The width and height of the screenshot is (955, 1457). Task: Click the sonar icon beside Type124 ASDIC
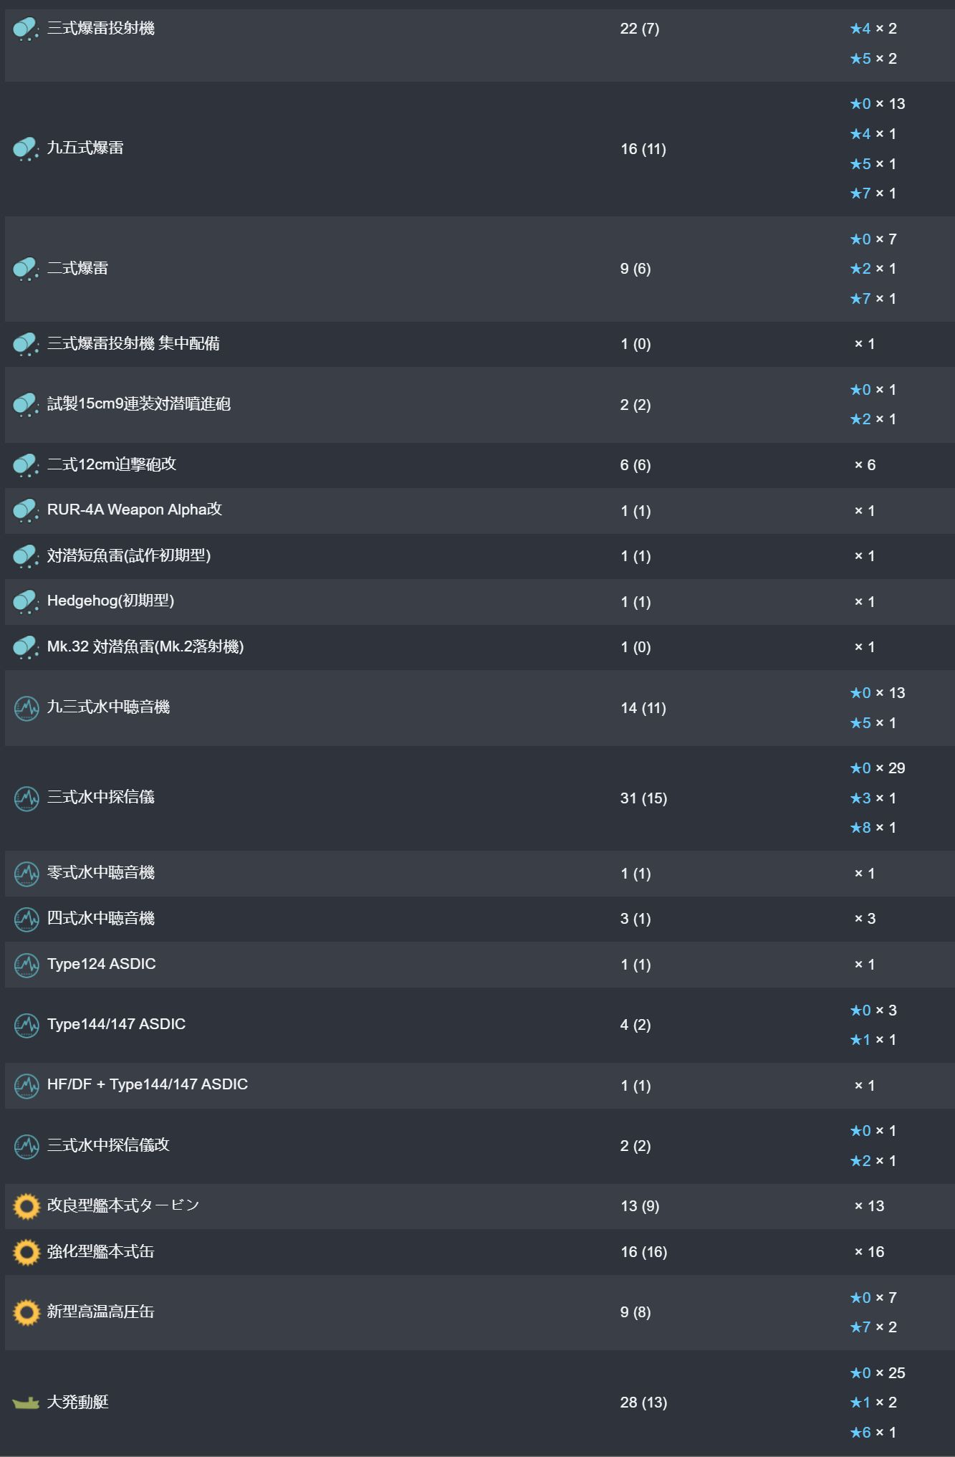(x=27, y=965)
